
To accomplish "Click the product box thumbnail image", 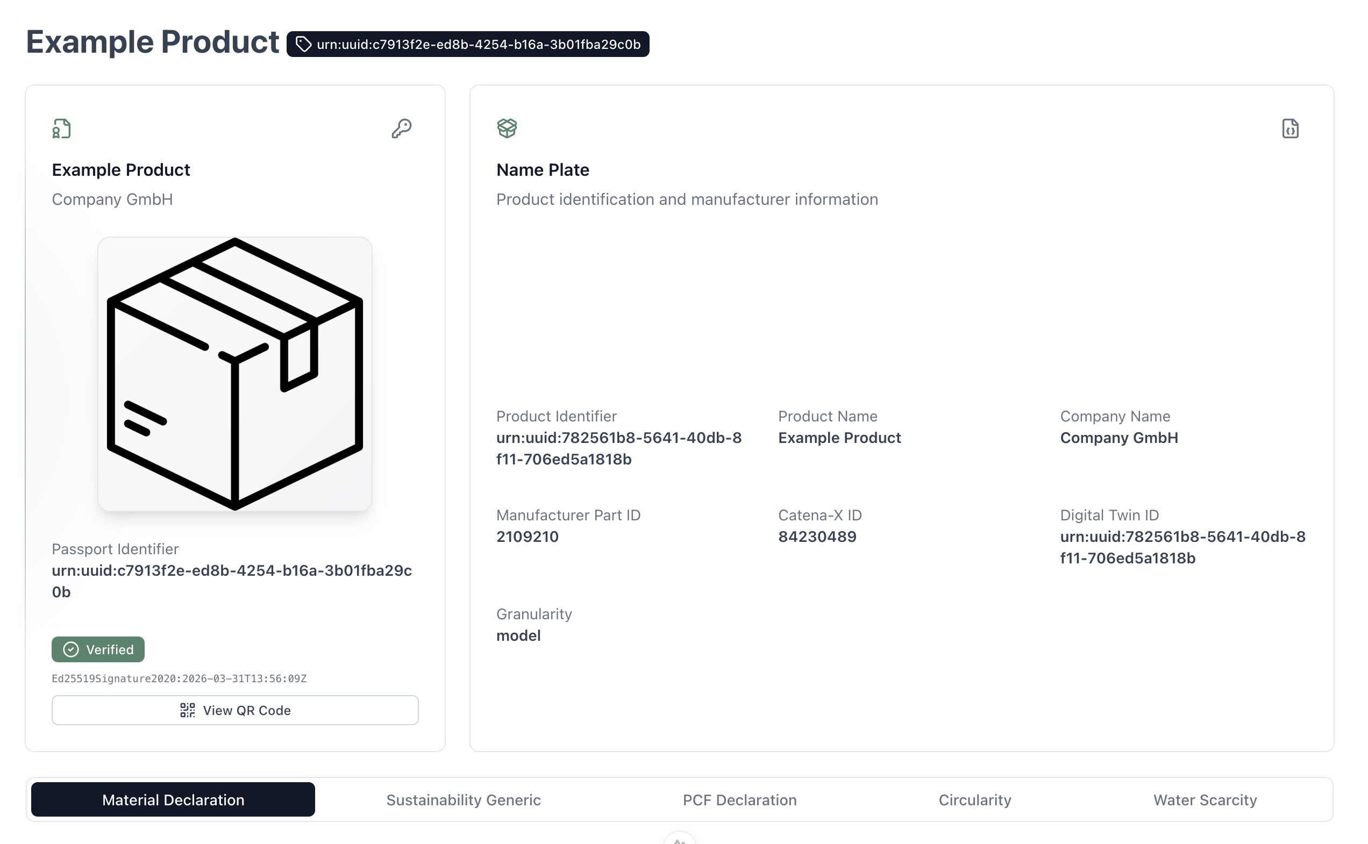I will tap(234, 374).
